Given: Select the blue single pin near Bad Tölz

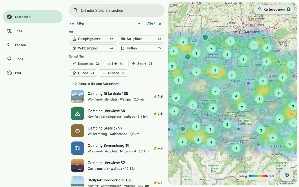Looking at the screenshot, I should tap(248, 83).
